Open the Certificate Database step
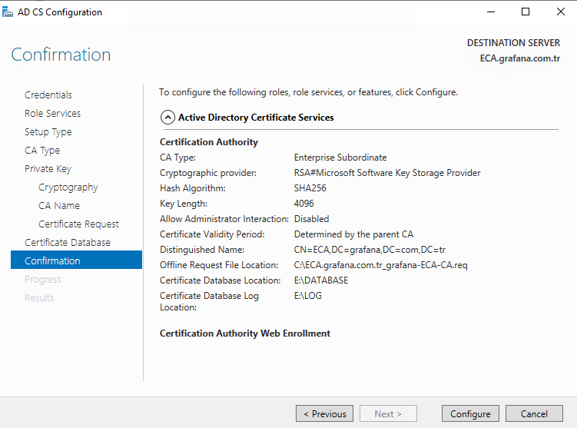 [68, 242]
